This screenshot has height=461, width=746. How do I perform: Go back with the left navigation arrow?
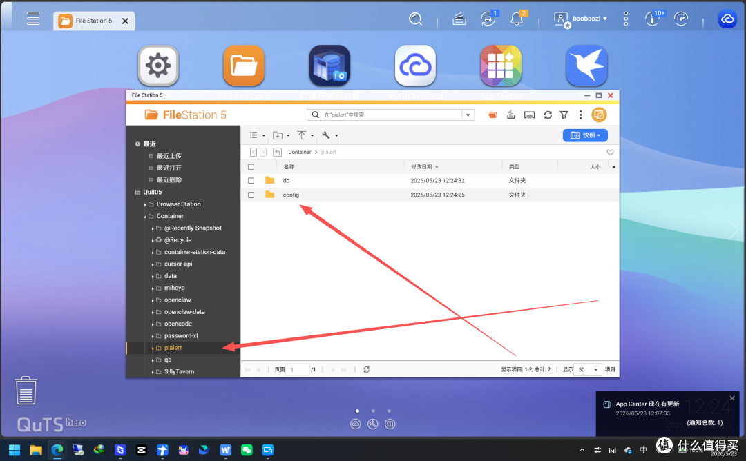pos(253,152)
